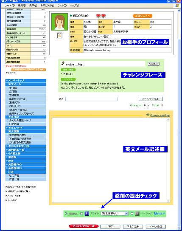Click the red チャレンジフレーズ button
The width and height of the screenshot is (182, 231).
84,226
